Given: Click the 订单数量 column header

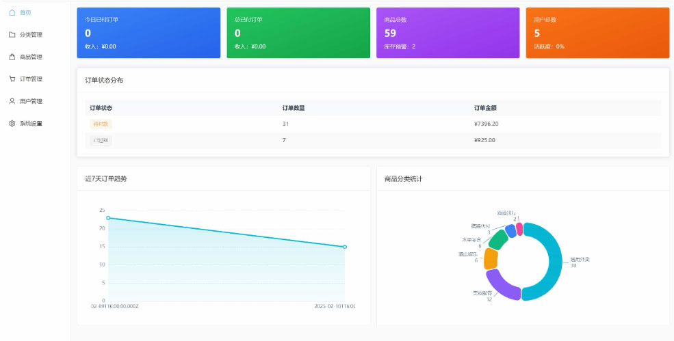Looking at the screenshot, I should (x=293, y=108).
